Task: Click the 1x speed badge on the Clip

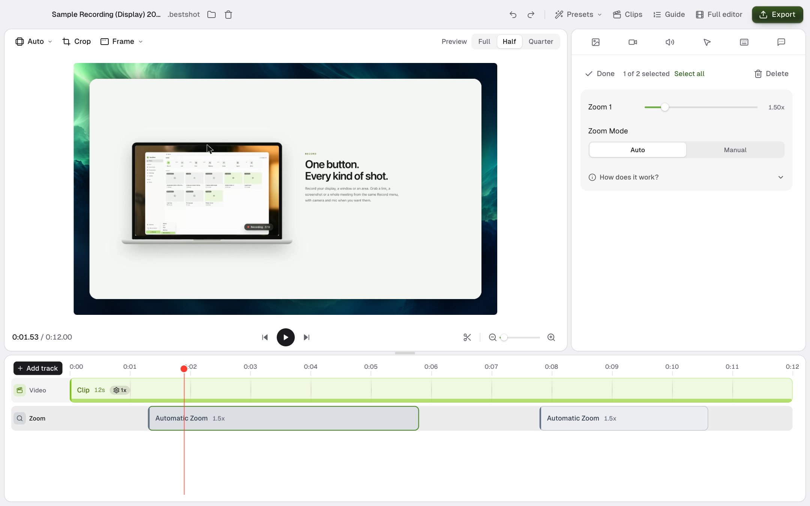Action: [120, 390]
